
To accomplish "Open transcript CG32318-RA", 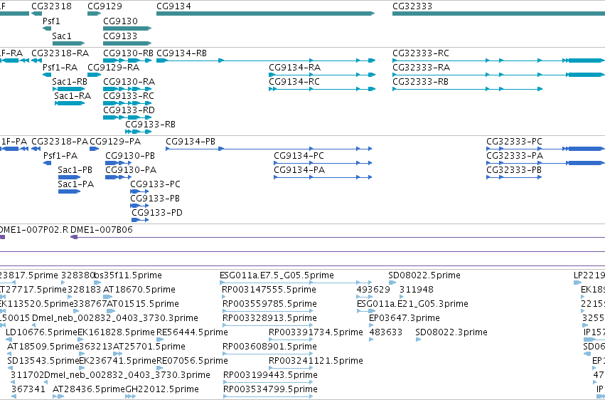I will coord(37,60).
